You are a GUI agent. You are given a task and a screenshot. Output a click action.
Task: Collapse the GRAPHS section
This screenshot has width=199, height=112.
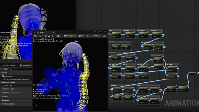pos(1,73)
